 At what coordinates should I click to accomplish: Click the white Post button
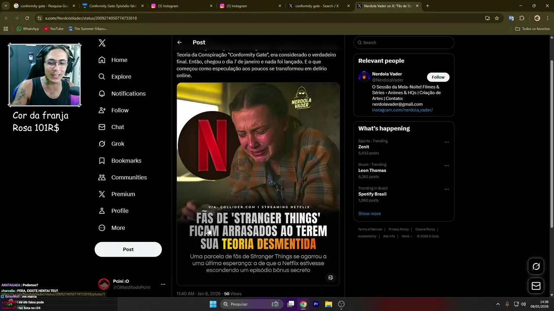click(x=128, y=249)
